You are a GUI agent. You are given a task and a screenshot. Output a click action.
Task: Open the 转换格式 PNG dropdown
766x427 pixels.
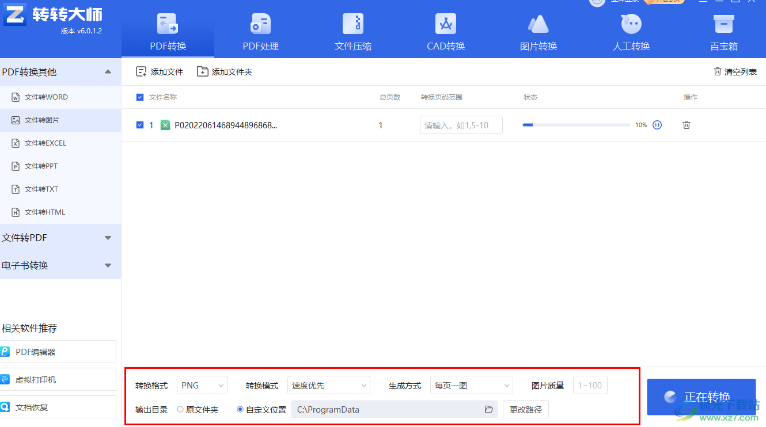[x=202, y=386]
